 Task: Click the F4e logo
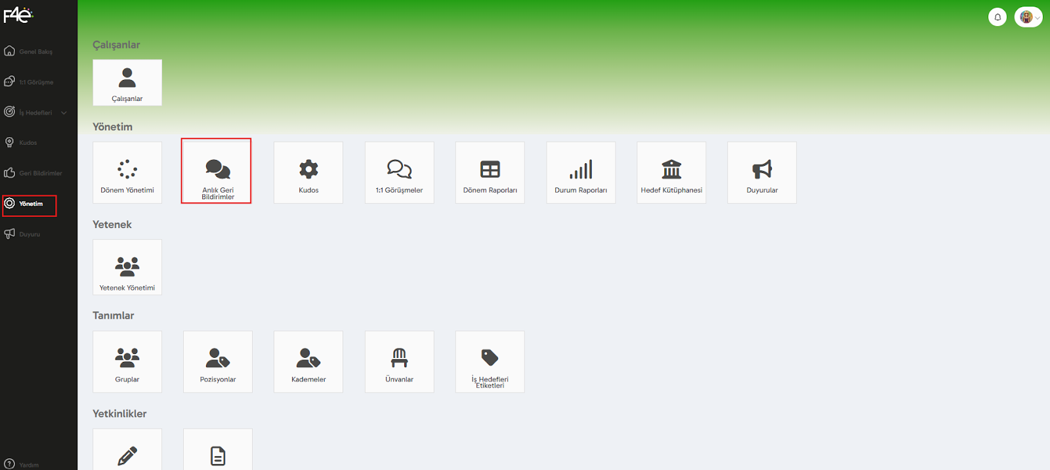[18, 14]
